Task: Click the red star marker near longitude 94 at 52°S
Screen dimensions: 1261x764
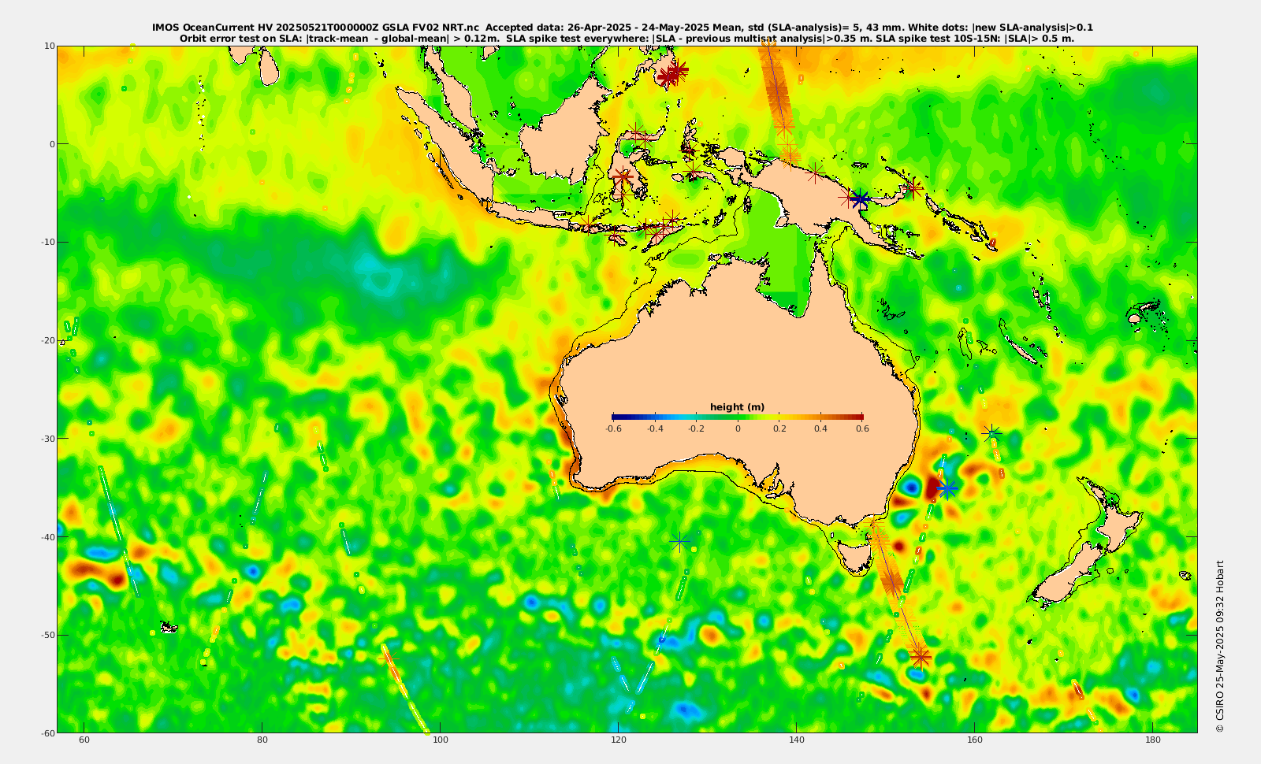Action: [x=389, y=658]
